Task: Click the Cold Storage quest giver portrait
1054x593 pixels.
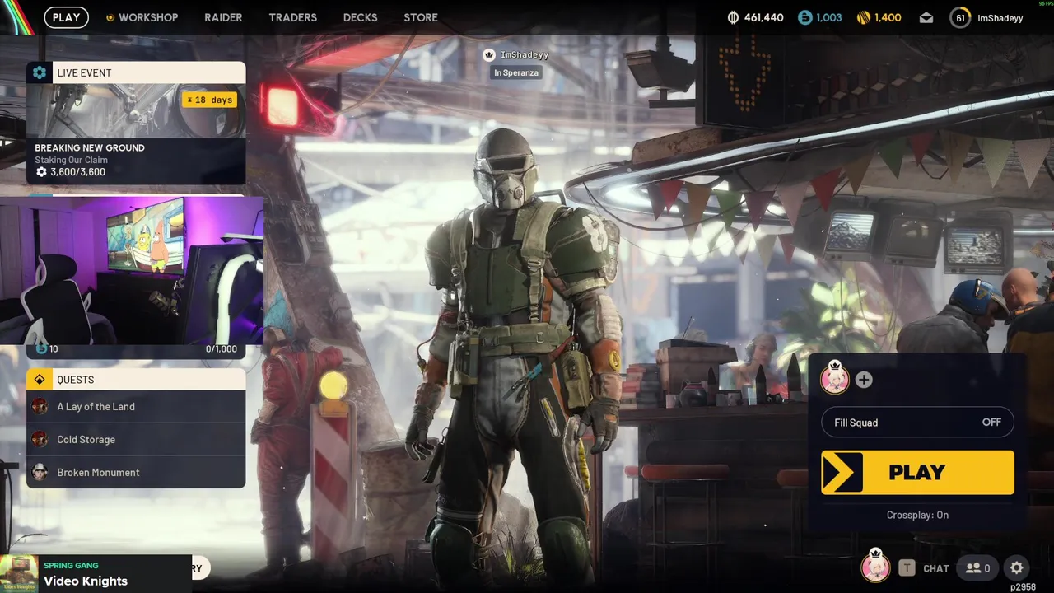Action: 40,439
